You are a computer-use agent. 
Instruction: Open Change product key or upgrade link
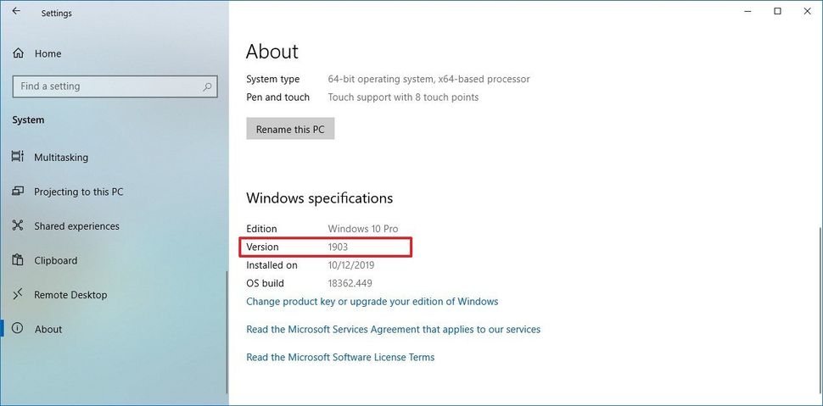372,302
